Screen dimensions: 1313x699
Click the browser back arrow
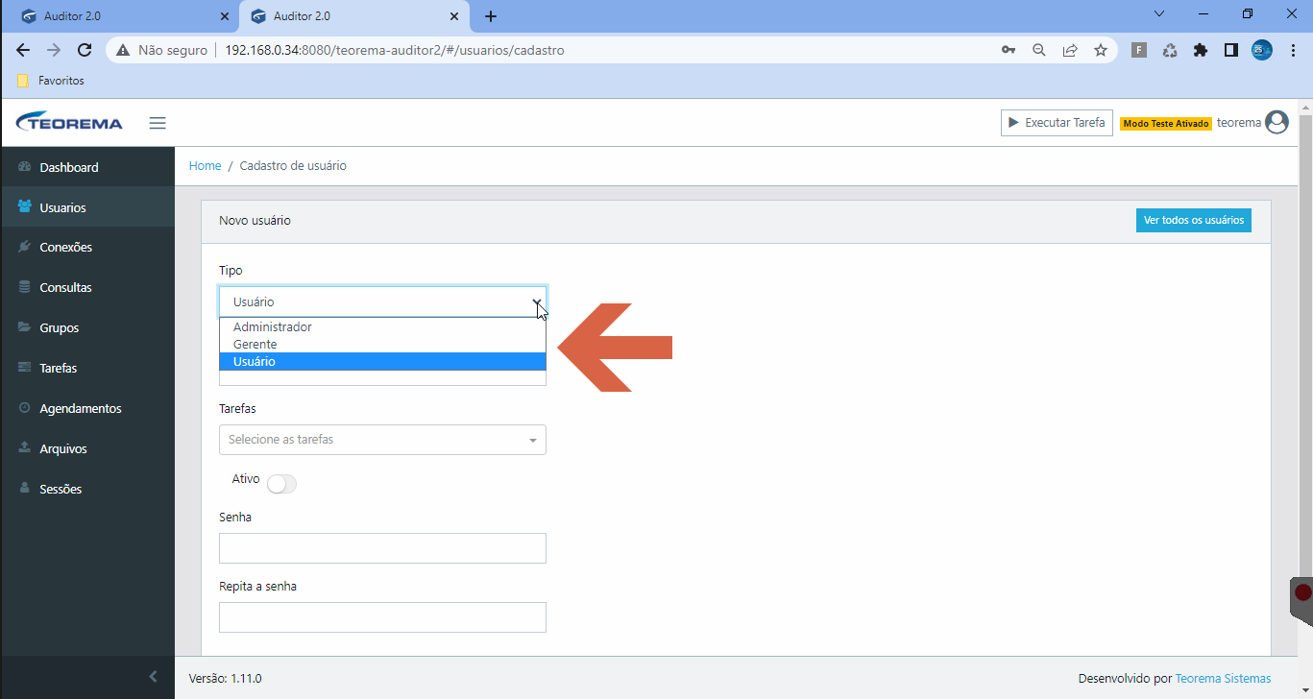pyautogui.click(x=23, y=50)
